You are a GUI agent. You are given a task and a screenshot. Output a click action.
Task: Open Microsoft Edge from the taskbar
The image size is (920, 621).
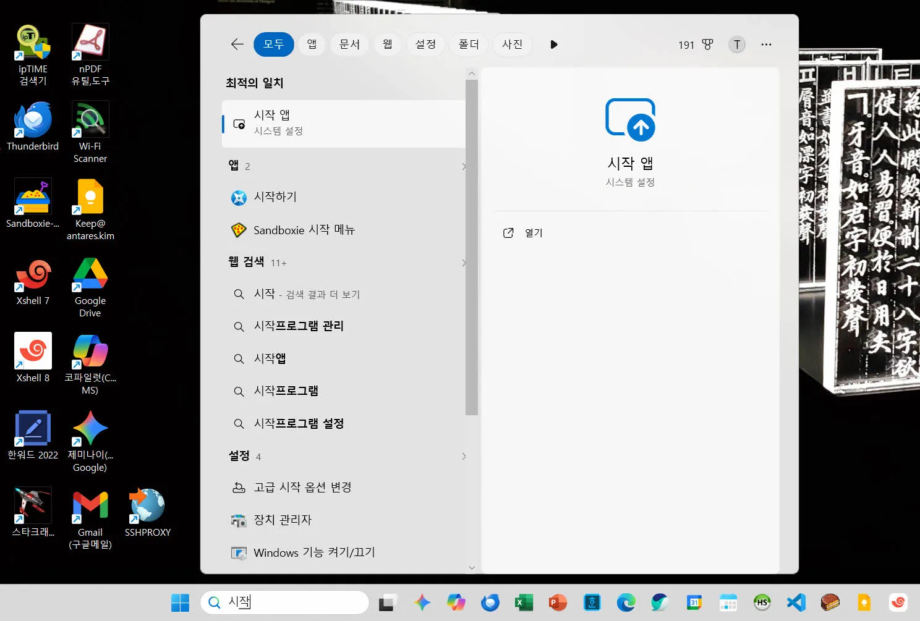point(626,602)
